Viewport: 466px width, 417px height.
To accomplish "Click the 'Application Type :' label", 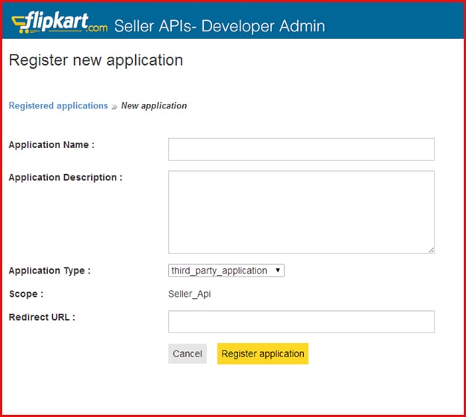I will [x=49, y=271].
